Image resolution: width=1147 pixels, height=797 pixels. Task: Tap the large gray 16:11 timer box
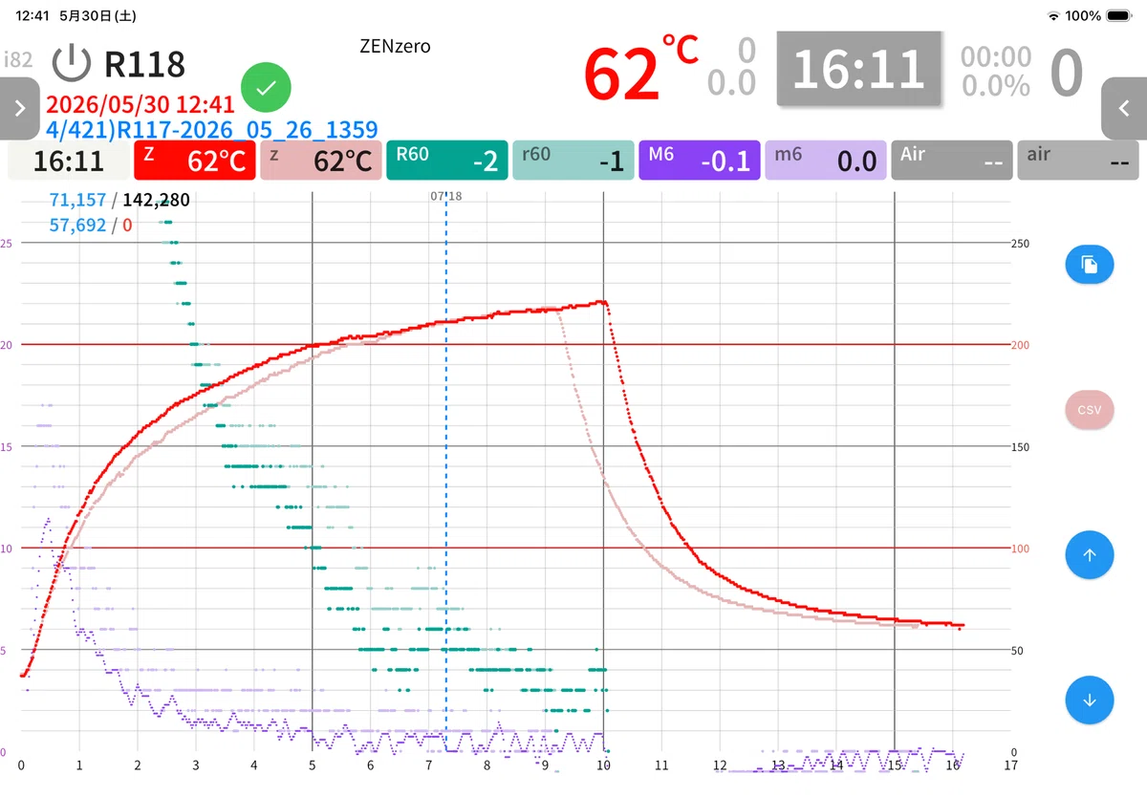coord(858,69)
